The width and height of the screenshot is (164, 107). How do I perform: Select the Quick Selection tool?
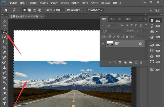click(4, 37)
